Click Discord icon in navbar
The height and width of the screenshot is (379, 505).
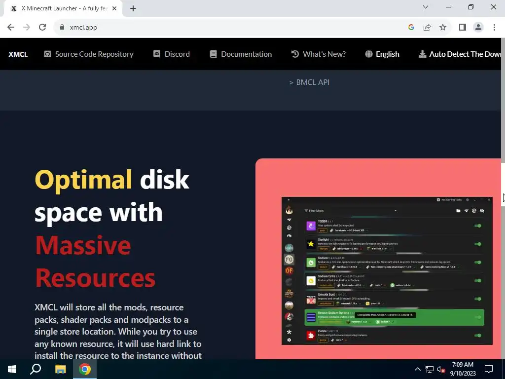point(156,54)
